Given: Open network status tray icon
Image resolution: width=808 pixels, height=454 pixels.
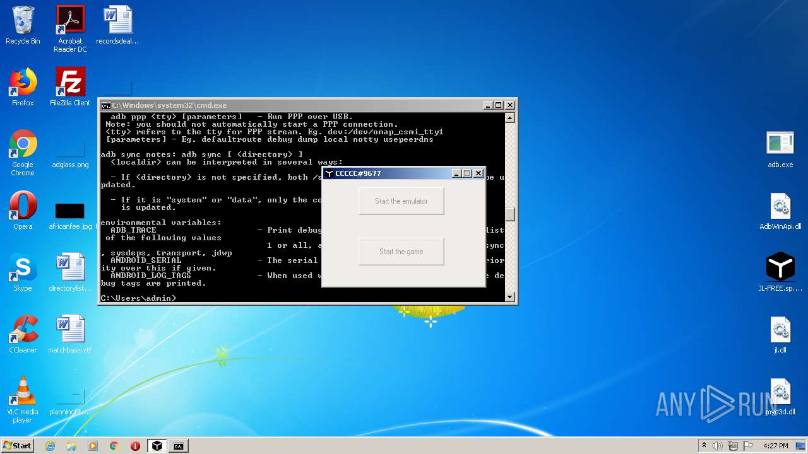Looking at the screenshot, I should pyautogui.click(x=733, y=446).
